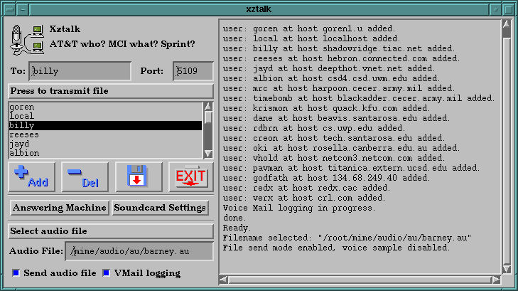Viewport: 518px width, 291px height.
Task: Click the Press to transmit file button
Action: [110, 91]
